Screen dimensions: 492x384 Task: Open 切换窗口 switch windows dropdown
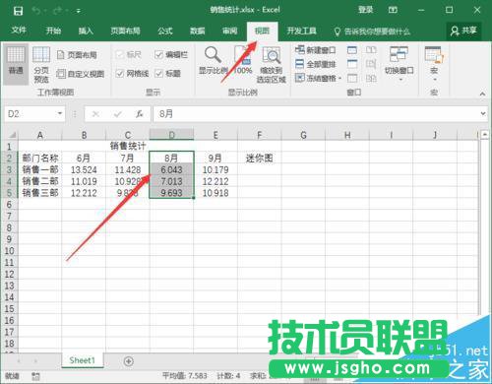[x=399, y=65]
